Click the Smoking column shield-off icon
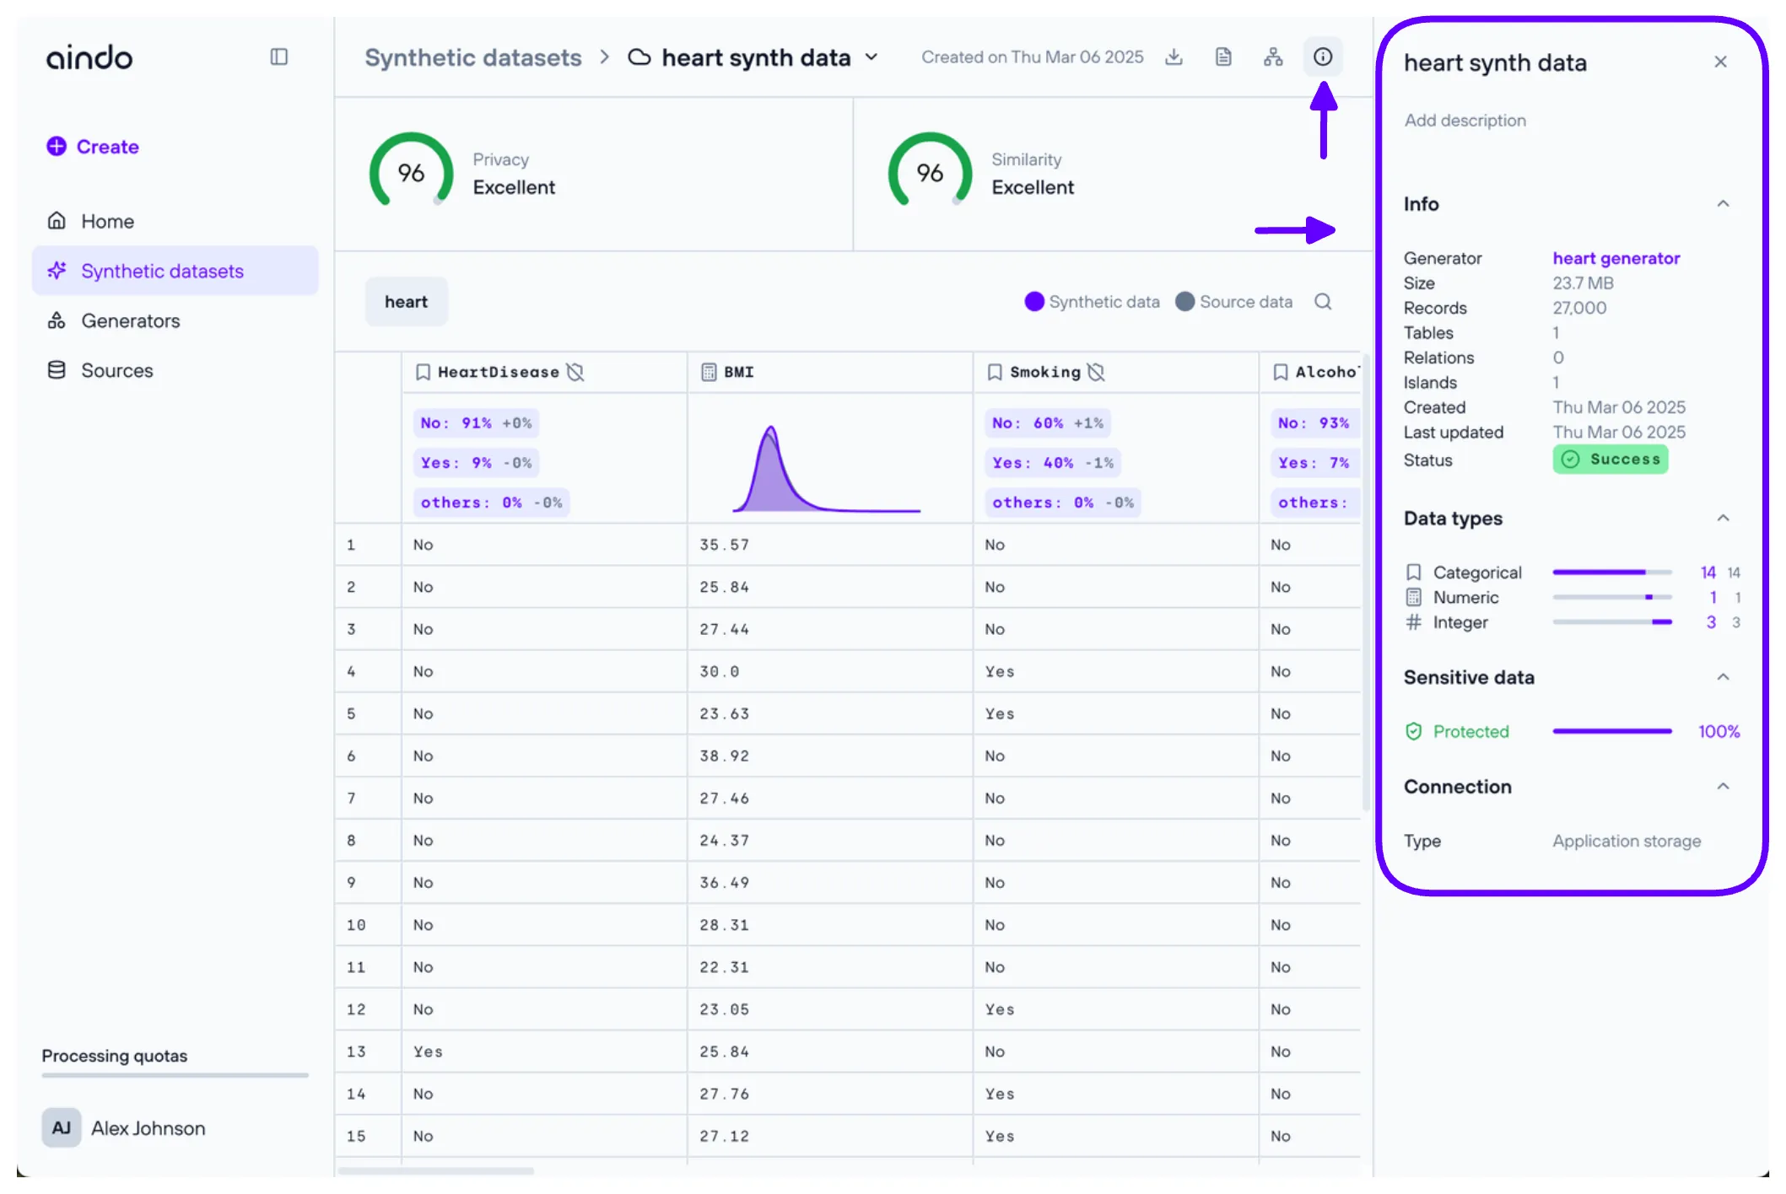 pyautogui.click(x=1096, y=372)
